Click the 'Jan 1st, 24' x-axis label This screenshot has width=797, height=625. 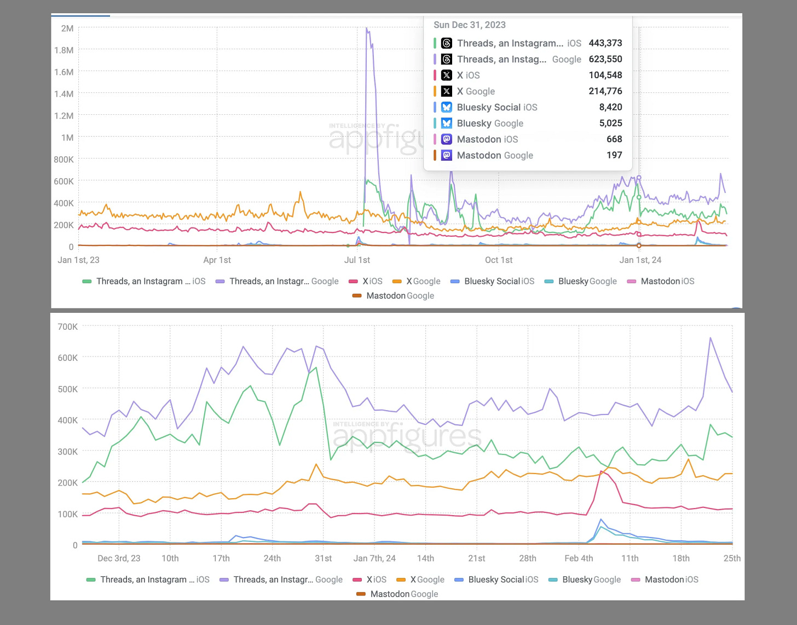pos(640,260)
